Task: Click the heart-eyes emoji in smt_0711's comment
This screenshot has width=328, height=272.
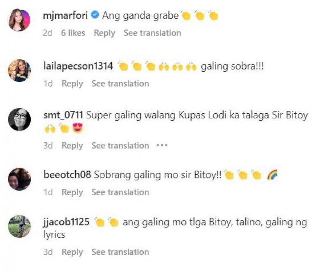Action: click(78, 128)
